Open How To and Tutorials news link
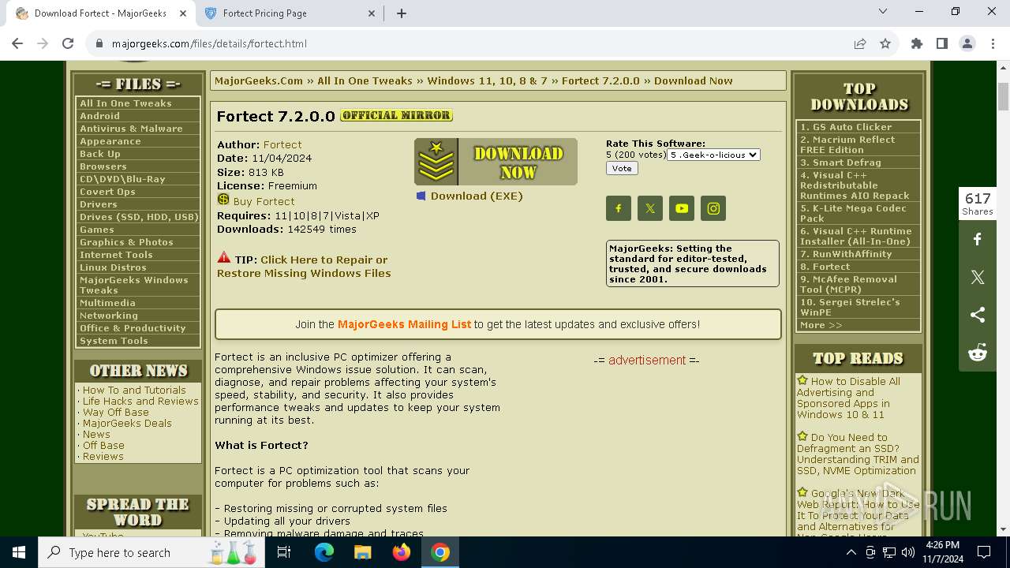 click(134, 390)
